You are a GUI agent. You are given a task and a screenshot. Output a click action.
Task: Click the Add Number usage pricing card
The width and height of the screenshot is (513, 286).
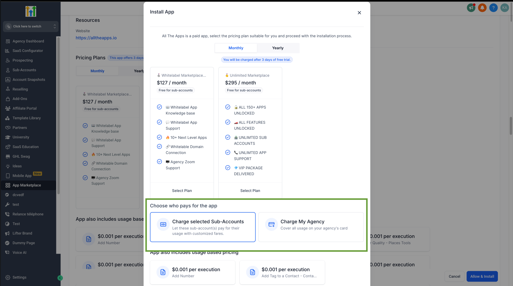point(193,272)
